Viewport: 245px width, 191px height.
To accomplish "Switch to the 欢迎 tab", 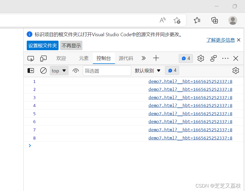I will (61, 58).
